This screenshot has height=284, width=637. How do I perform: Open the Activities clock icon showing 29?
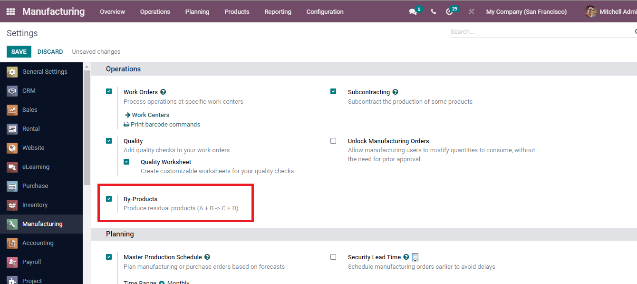coord(450,11)
